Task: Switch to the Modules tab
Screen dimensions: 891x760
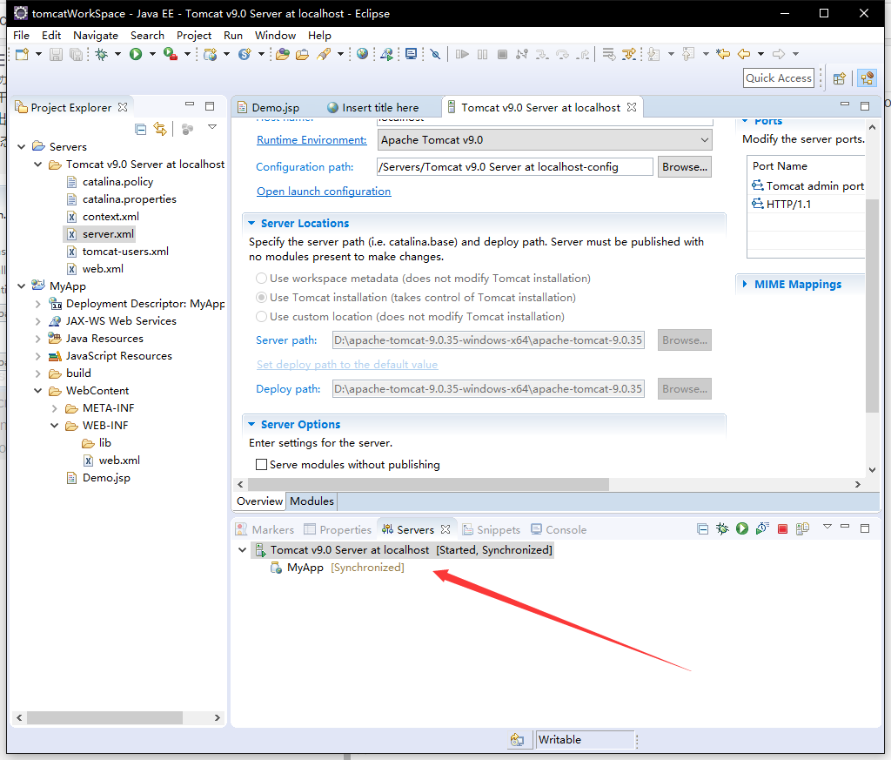Action: click(x=312, y=501)
